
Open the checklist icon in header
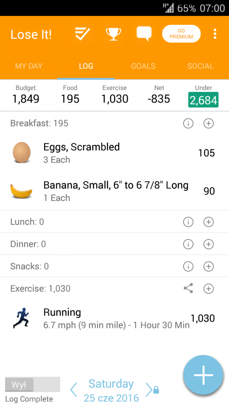point(82,34)
